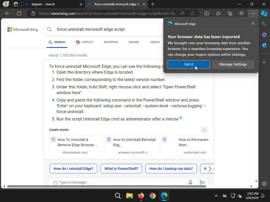270x202 pixels.
Task: Send the chat message arrow
Action: [202, 182]
